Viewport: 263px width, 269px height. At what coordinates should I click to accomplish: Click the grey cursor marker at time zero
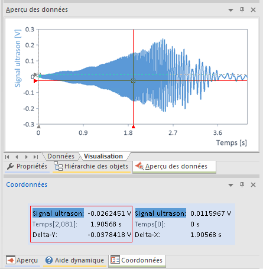(38, 127)
